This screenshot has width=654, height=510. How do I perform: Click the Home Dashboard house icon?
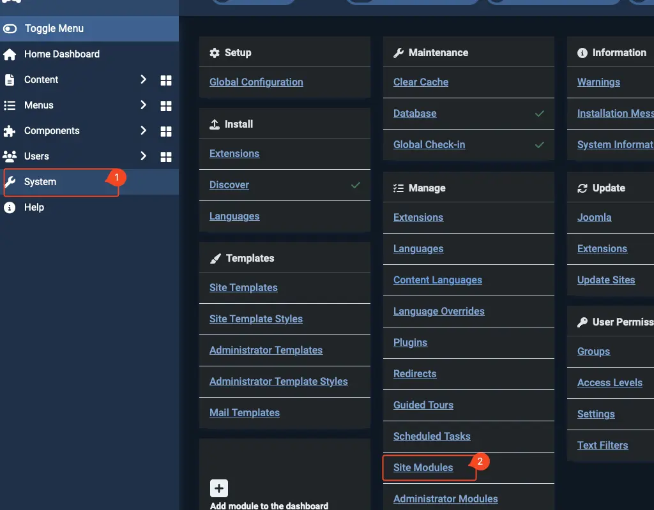click(10, 54)
